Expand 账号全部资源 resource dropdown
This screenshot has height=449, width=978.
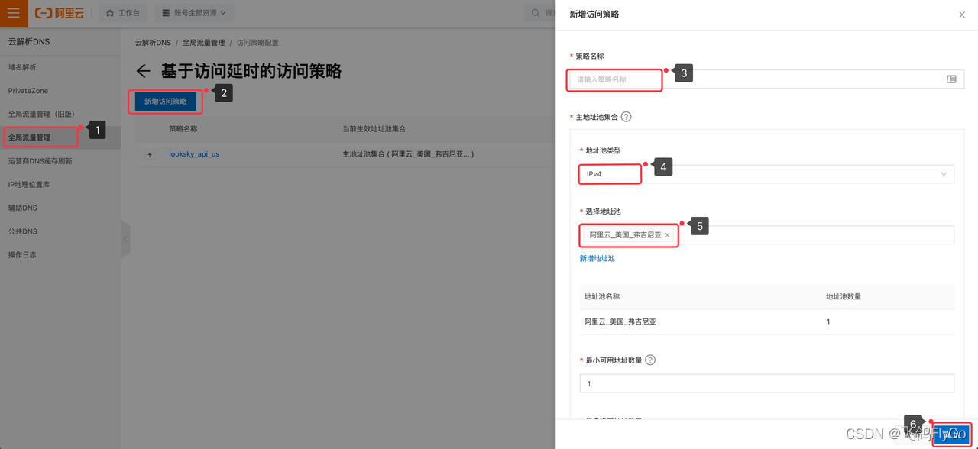194,13
